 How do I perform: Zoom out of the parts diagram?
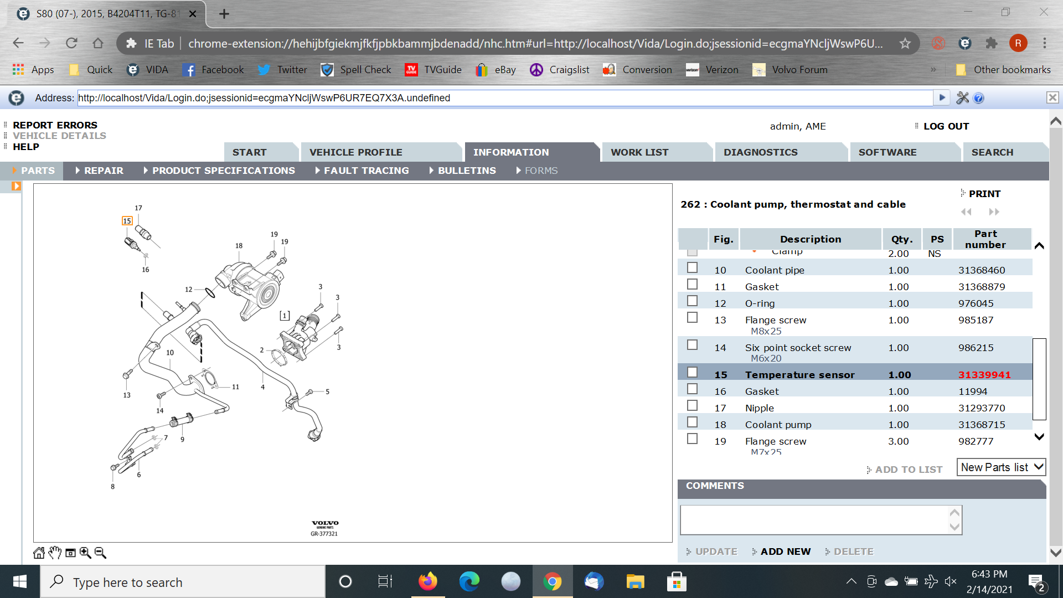100,553
